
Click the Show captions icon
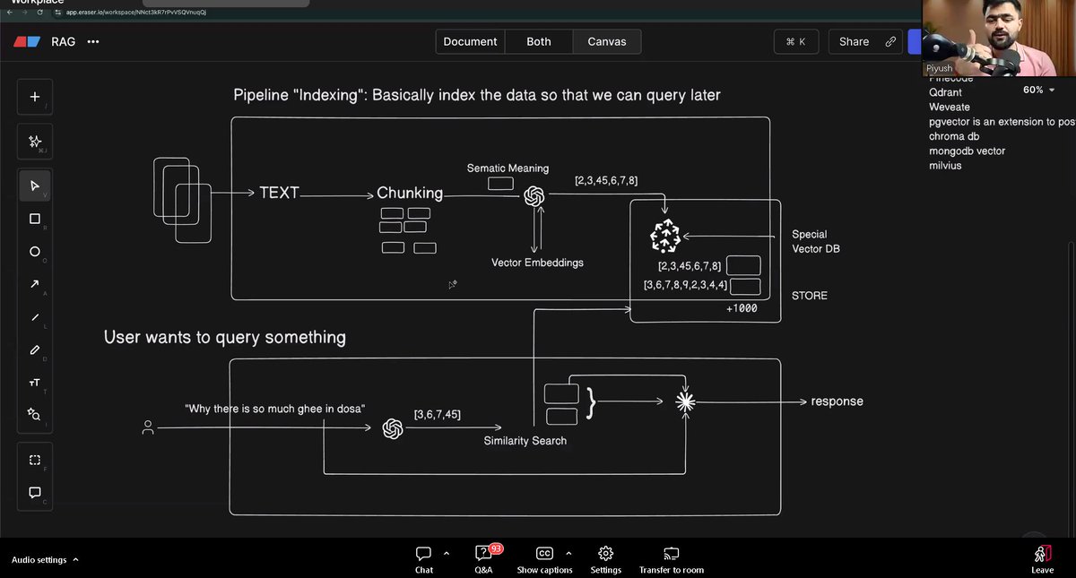point(544,553)
